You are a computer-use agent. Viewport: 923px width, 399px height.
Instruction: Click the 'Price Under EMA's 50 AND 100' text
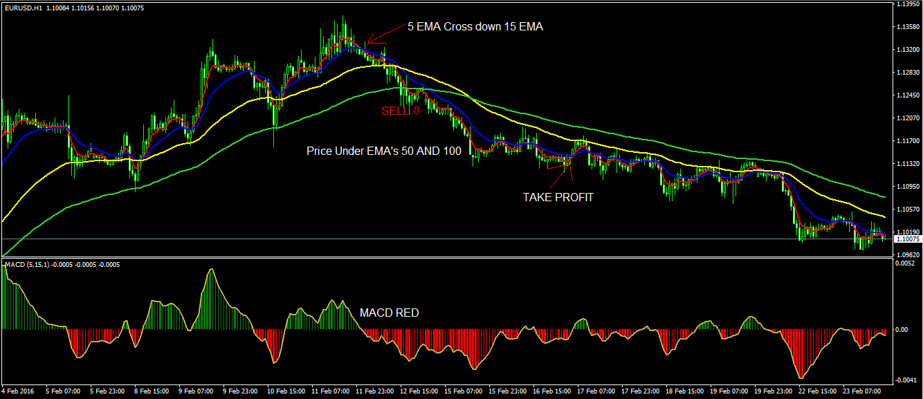[385, 150]
